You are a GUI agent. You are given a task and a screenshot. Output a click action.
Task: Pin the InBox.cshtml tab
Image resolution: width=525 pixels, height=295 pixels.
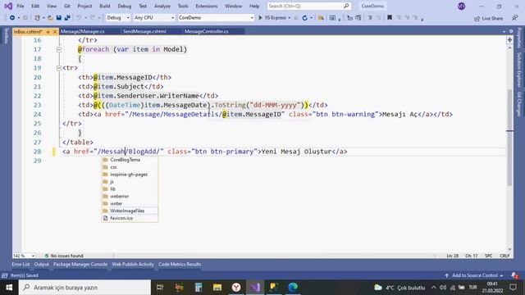(48, 32)
